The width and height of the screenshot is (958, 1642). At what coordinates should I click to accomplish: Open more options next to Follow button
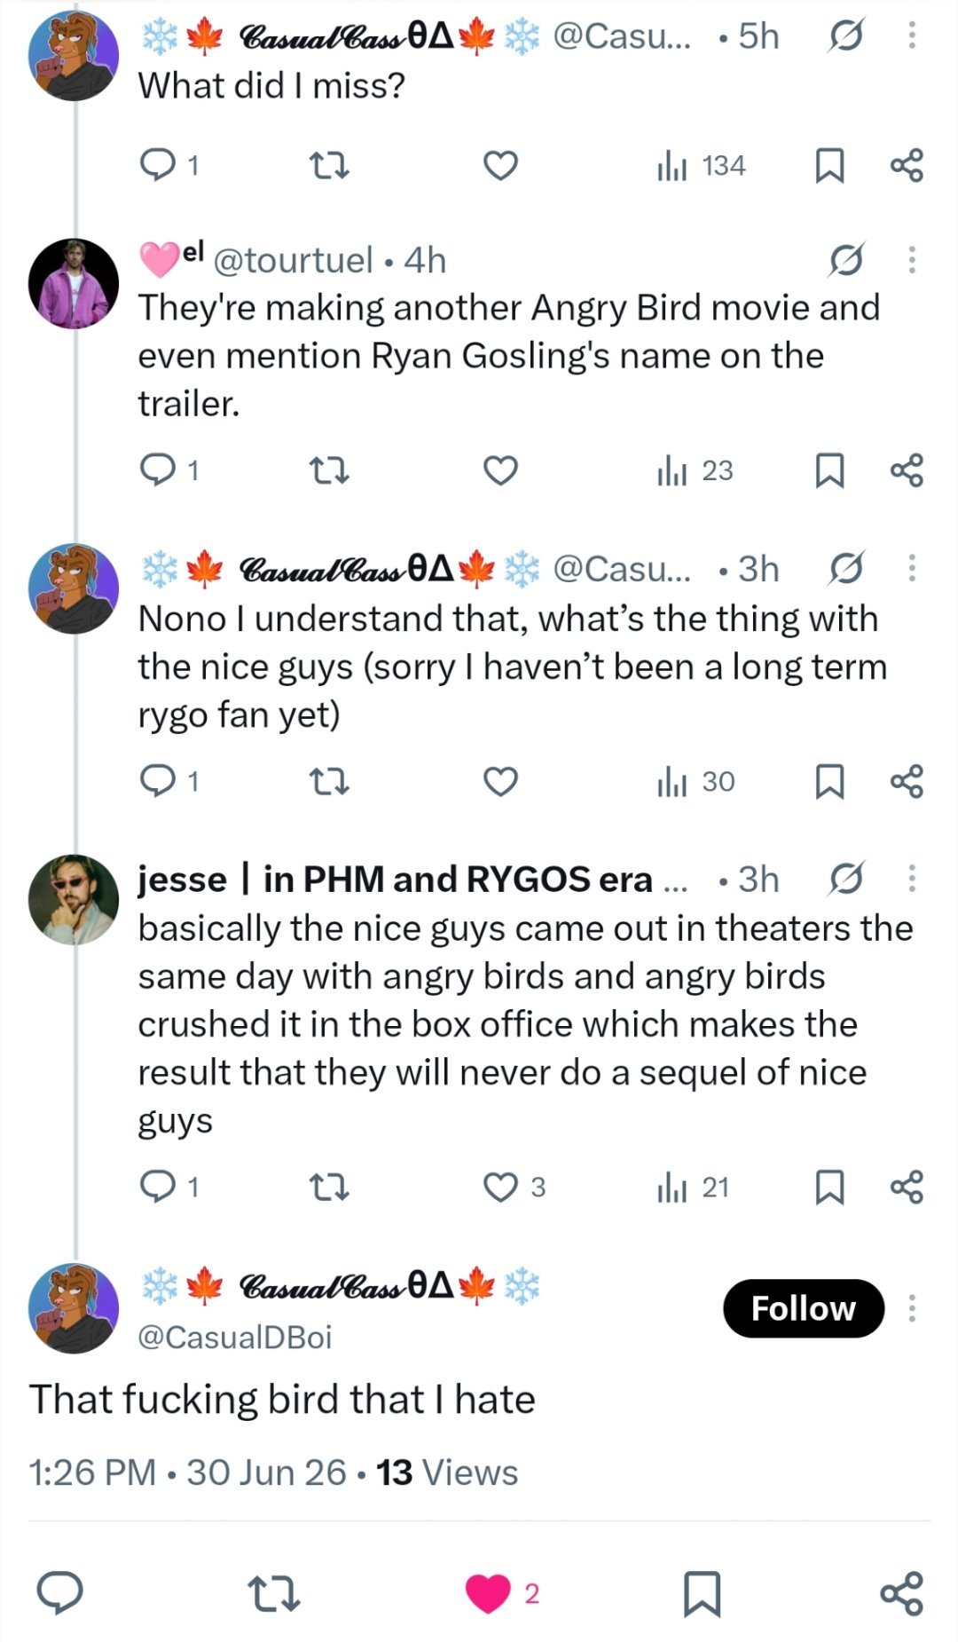(x=911, y=1308)
